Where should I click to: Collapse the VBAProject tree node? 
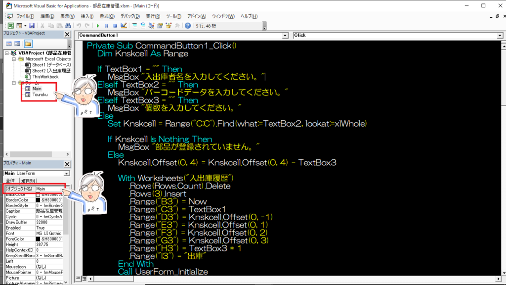[6, 53]
